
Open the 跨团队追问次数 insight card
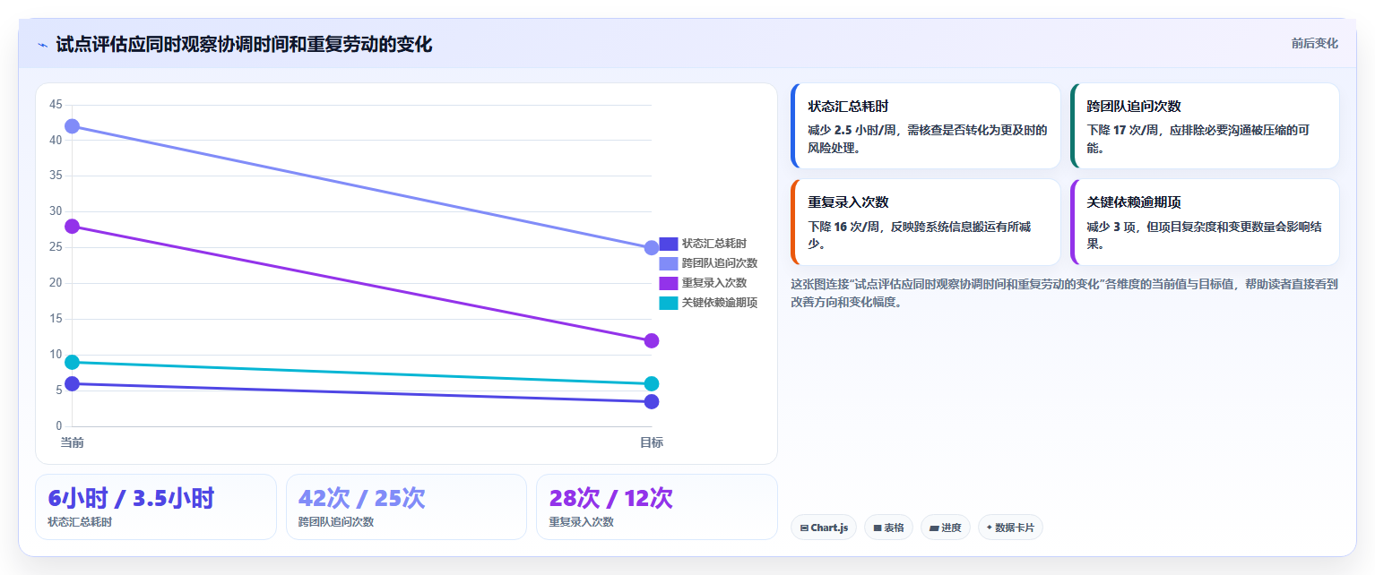1205,126
